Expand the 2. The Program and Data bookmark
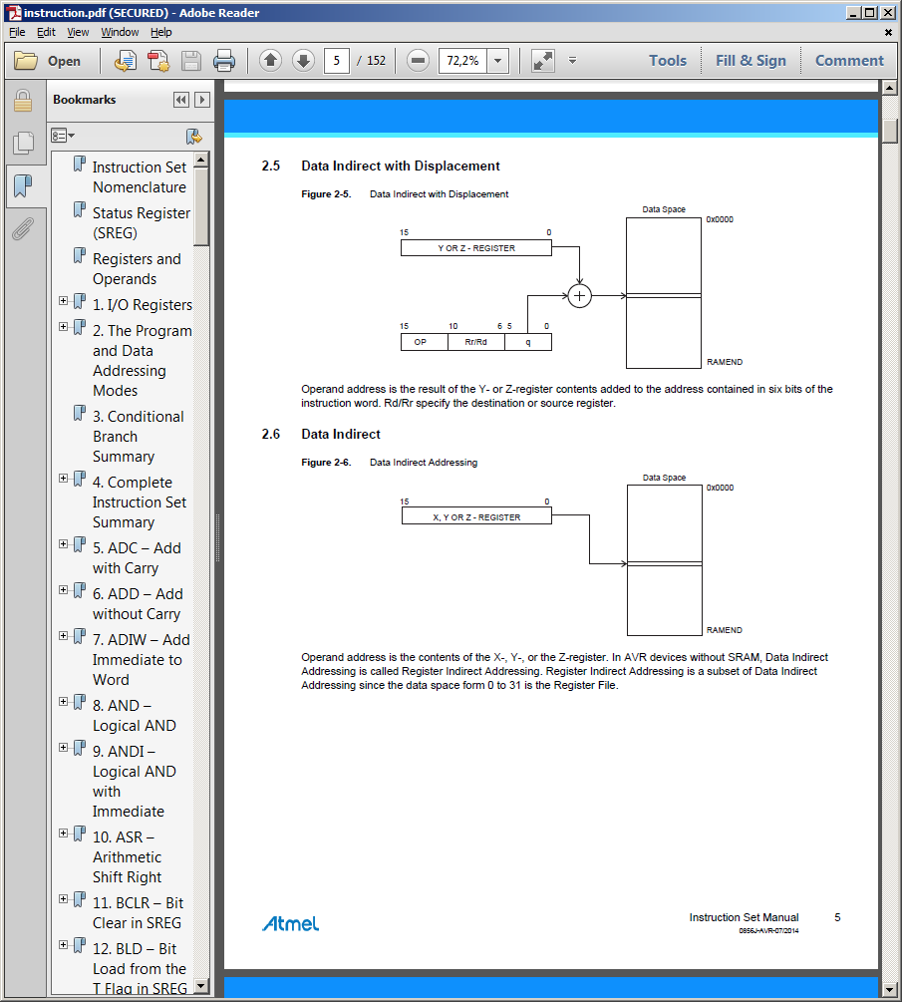This screenshot has height=1002, width=902. [x=63, y=327]
